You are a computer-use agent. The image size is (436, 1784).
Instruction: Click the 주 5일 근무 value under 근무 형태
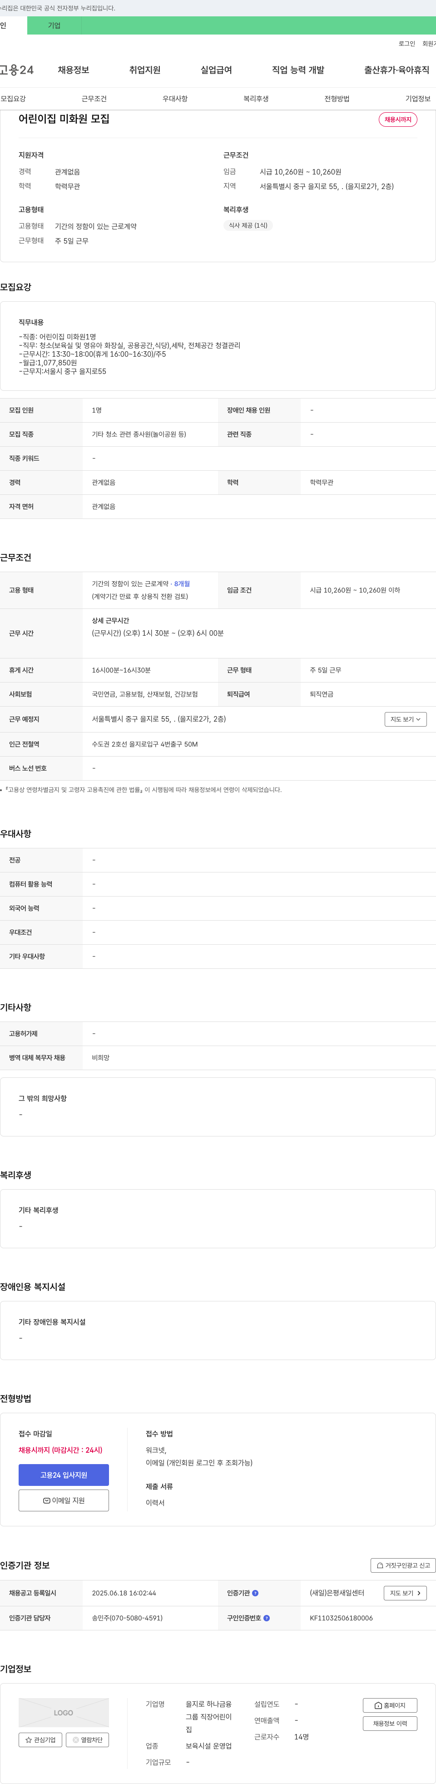[325, 670]
